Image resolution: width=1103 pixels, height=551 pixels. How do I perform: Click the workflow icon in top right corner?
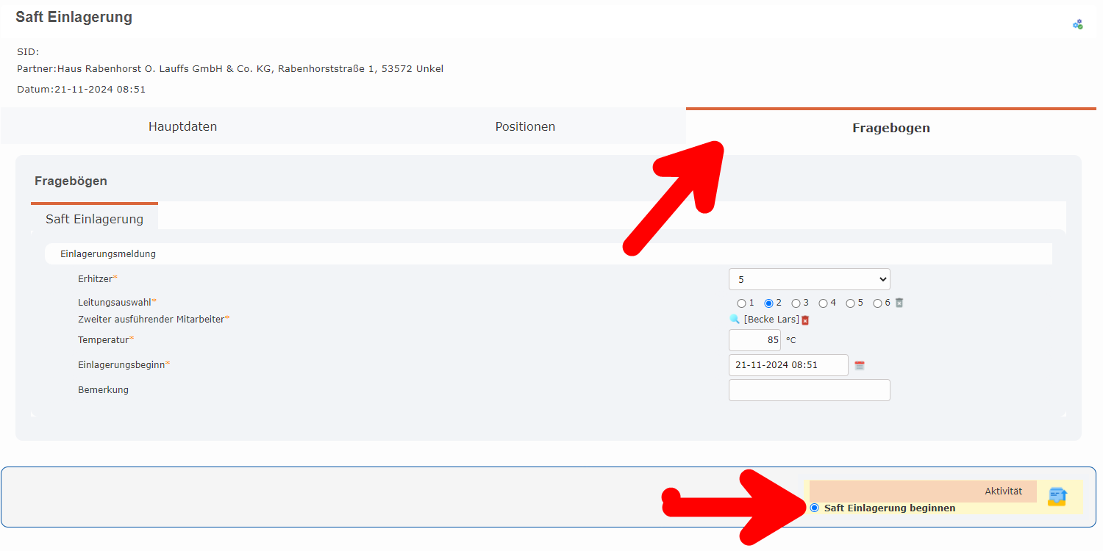[1077, 24]
